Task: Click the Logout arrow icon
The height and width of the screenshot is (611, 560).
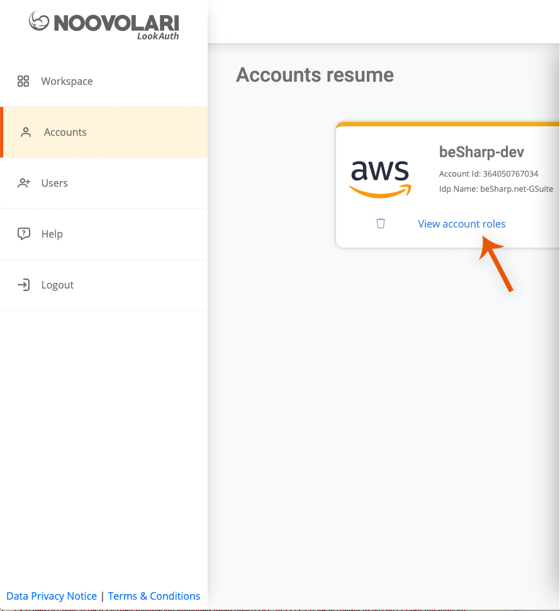Action: (x=23, y=285)
